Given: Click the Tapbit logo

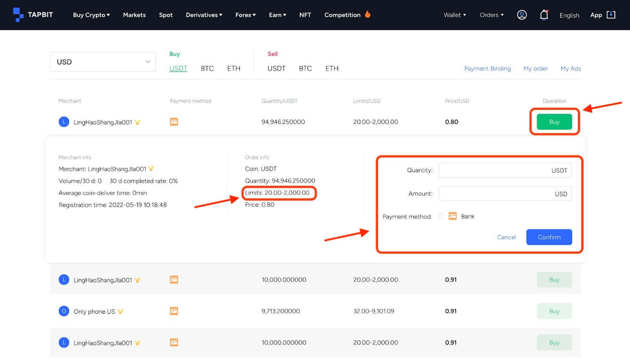Looking at the screenshot, I should [x=33, y=15].
